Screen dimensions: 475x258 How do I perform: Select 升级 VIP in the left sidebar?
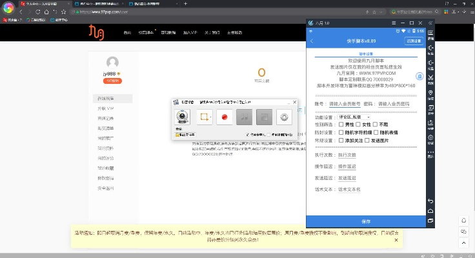pos(105,108)
